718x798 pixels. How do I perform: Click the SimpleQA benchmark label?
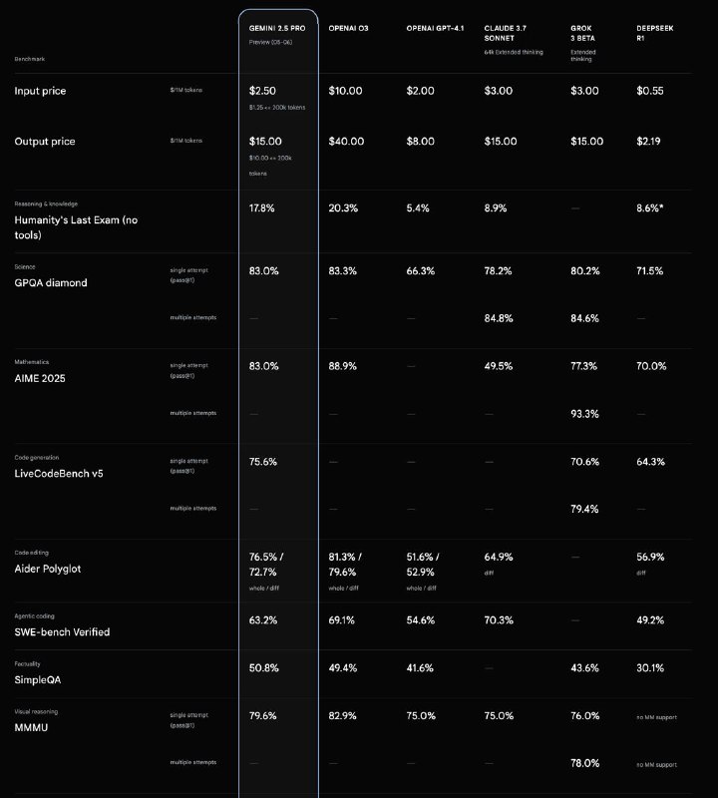click(38, 680)
